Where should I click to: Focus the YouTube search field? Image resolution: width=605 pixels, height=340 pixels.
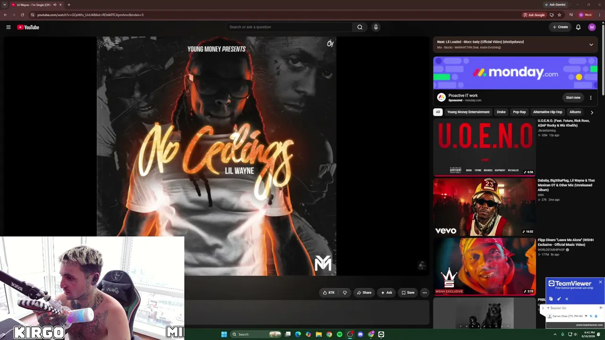point(289,27)
